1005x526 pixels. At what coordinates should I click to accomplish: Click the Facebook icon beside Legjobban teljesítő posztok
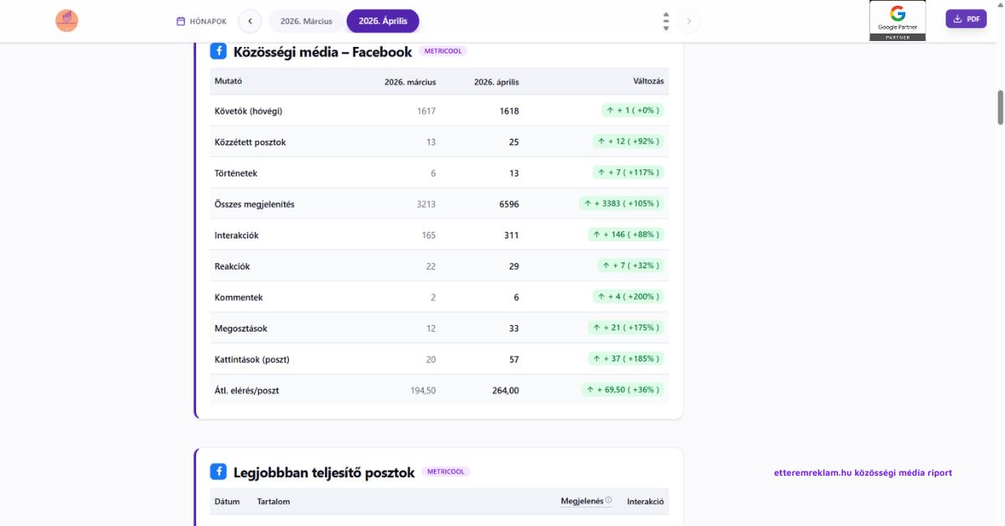point(219,472)
